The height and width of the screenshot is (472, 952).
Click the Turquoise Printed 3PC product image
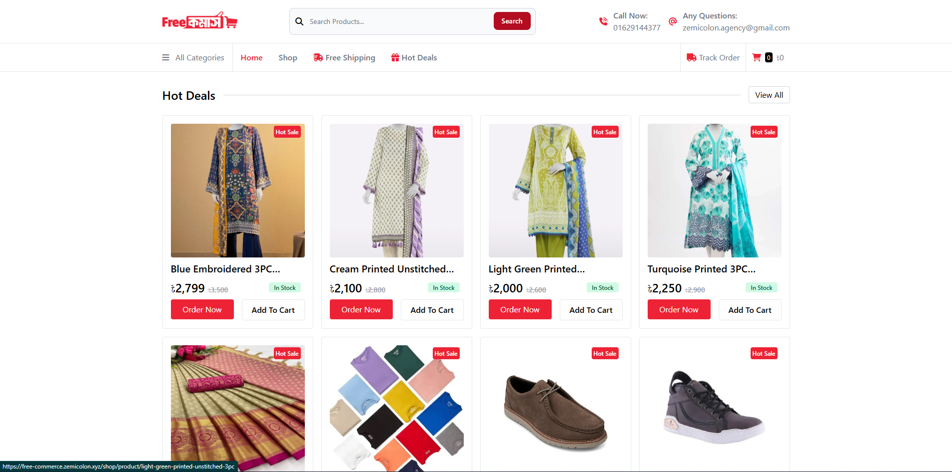714,191
